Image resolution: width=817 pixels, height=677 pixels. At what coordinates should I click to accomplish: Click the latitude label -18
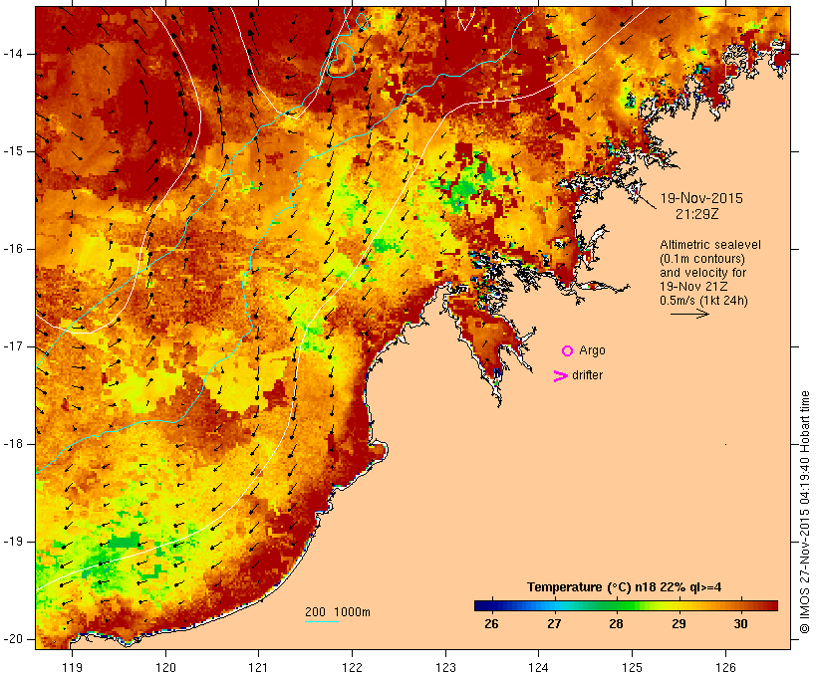click(13, 444)
